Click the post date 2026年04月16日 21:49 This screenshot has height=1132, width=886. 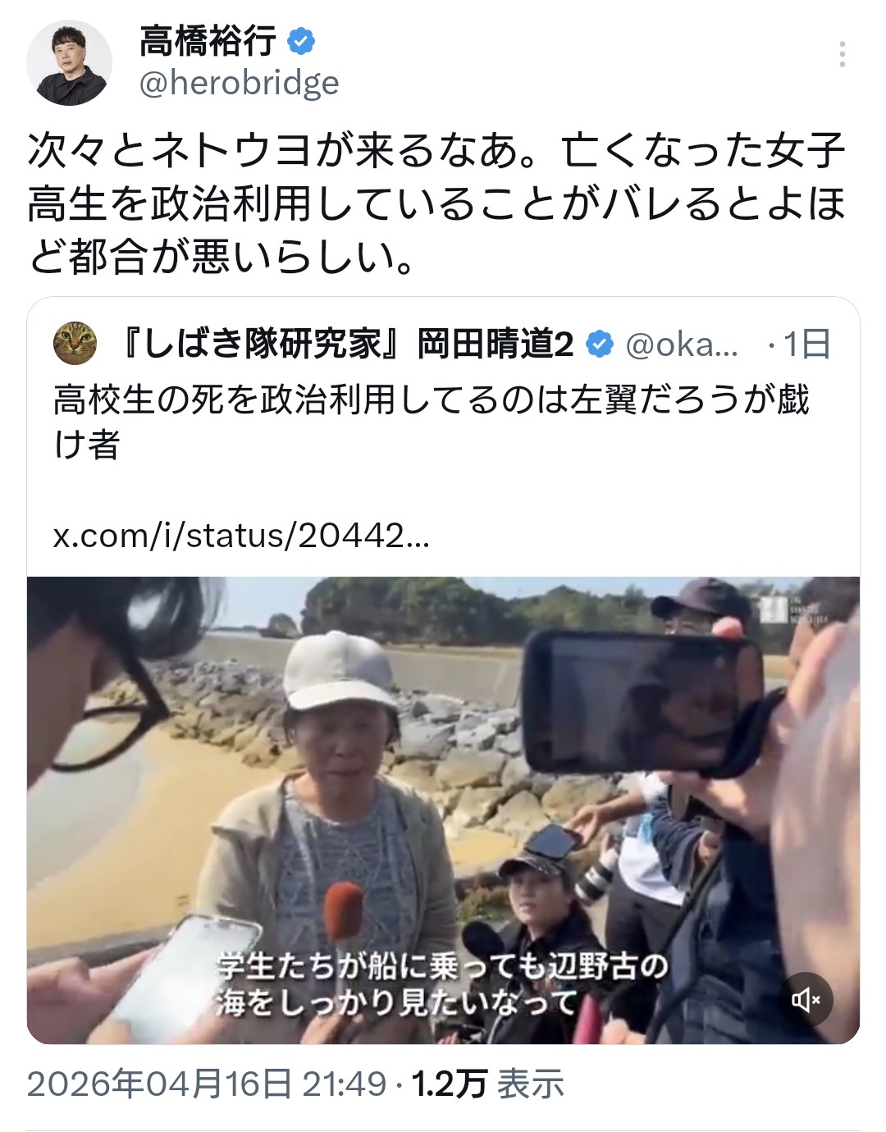pos(206,1084)
